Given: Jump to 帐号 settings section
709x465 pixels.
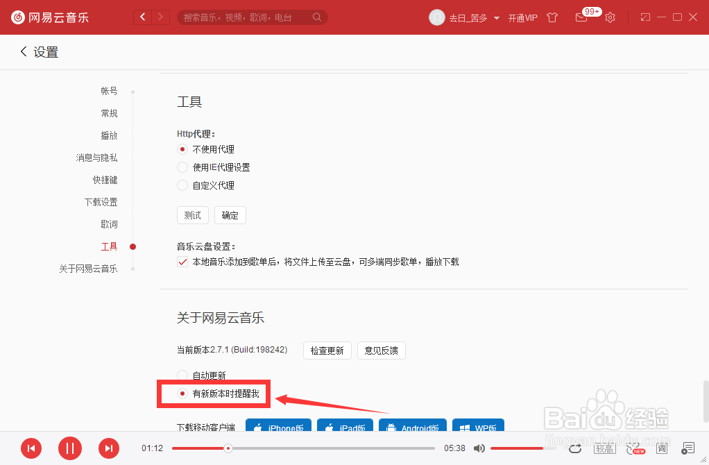Looking at the screenshot, I should coord(109,91).
